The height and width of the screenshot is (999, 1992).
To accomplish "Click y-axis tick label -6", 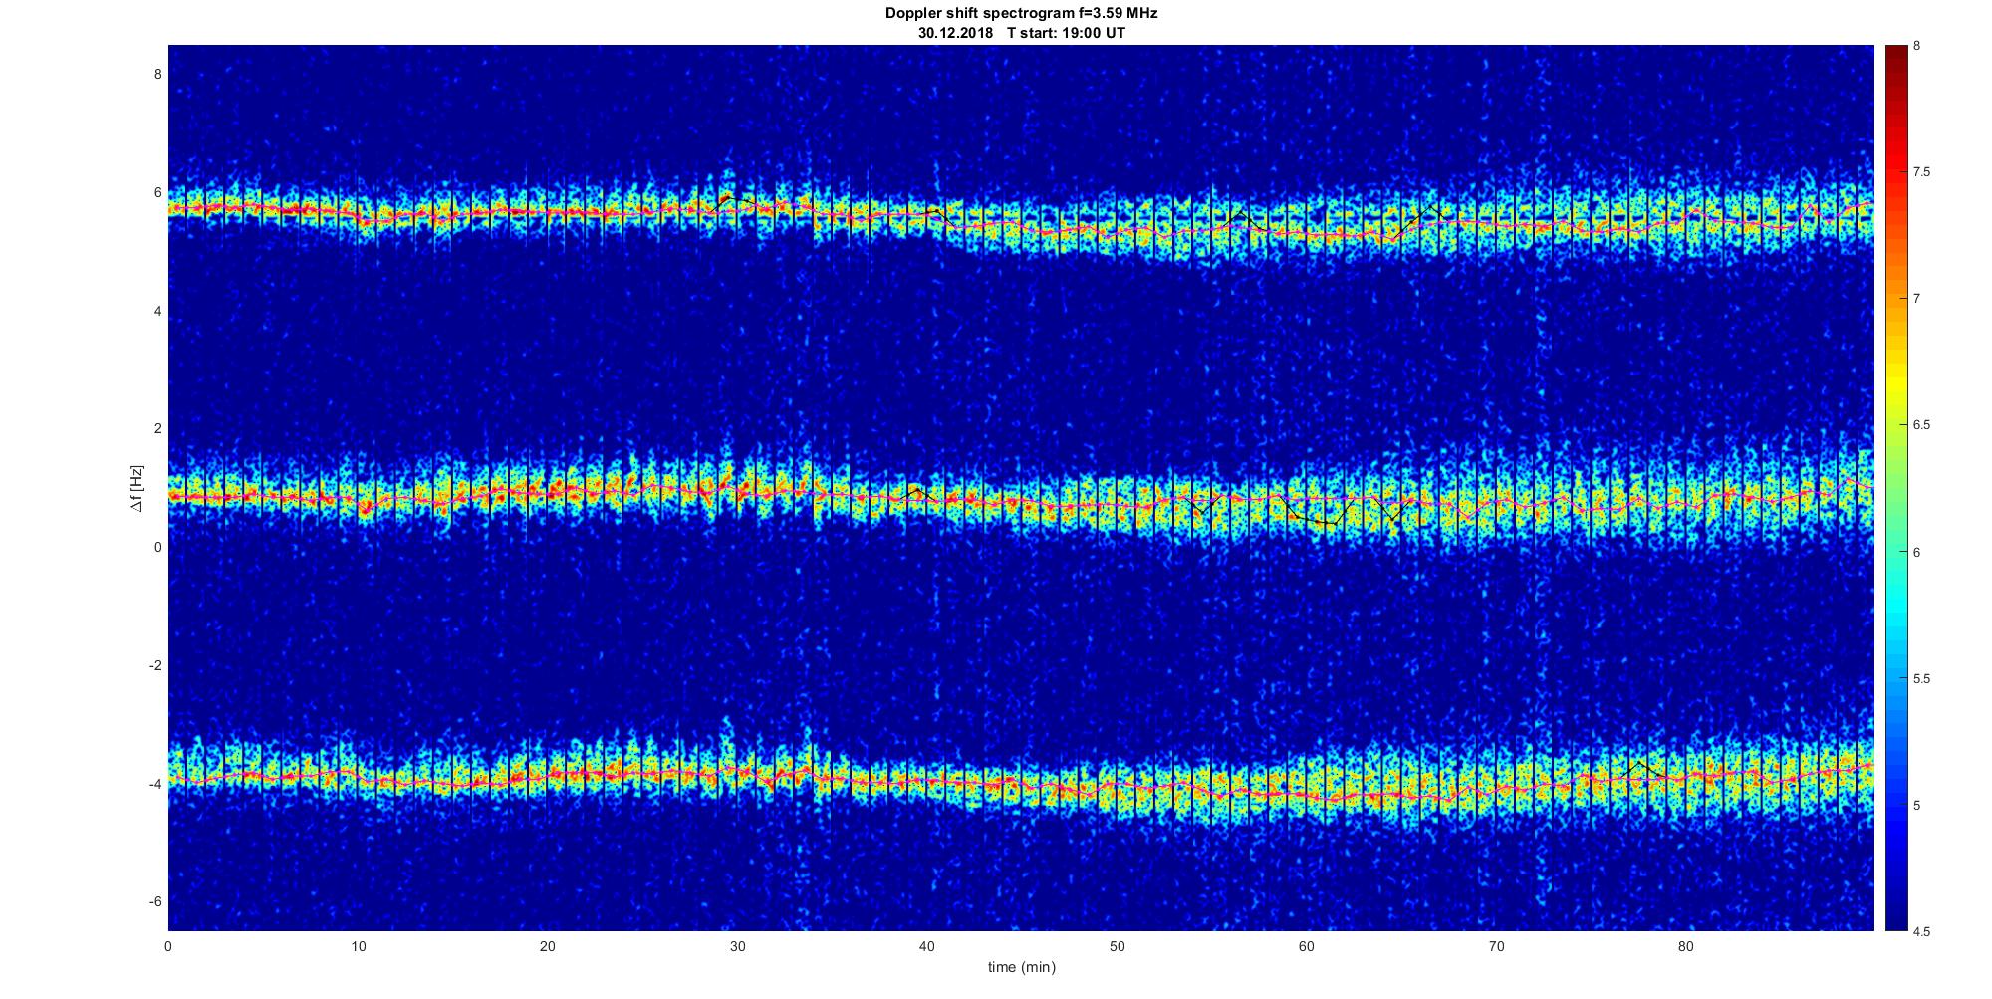I will click(x=155, y=901).
